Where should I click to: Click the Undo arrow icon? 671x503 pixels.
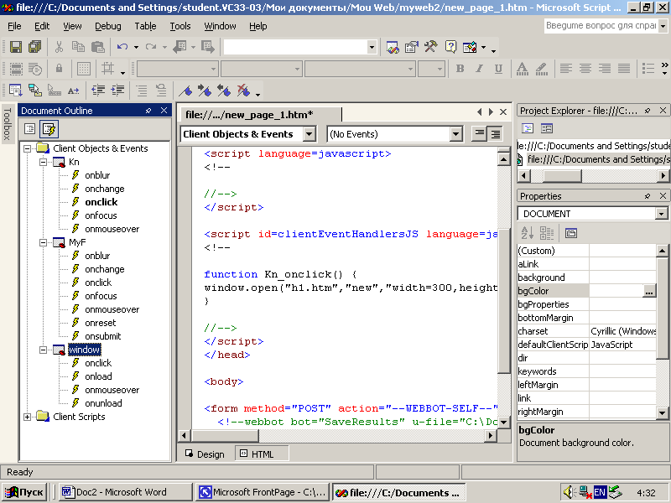(x=122, y=47)
